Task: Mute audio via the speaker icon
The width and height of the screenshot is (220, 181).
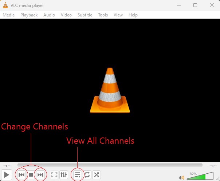Action: (182, 177)
